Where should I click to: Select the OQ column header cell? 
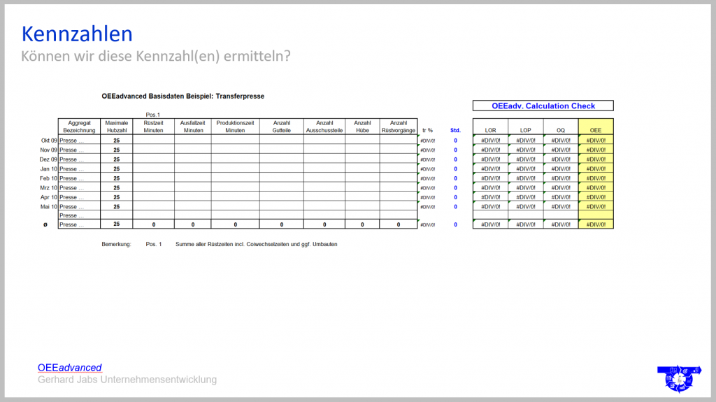561,130
